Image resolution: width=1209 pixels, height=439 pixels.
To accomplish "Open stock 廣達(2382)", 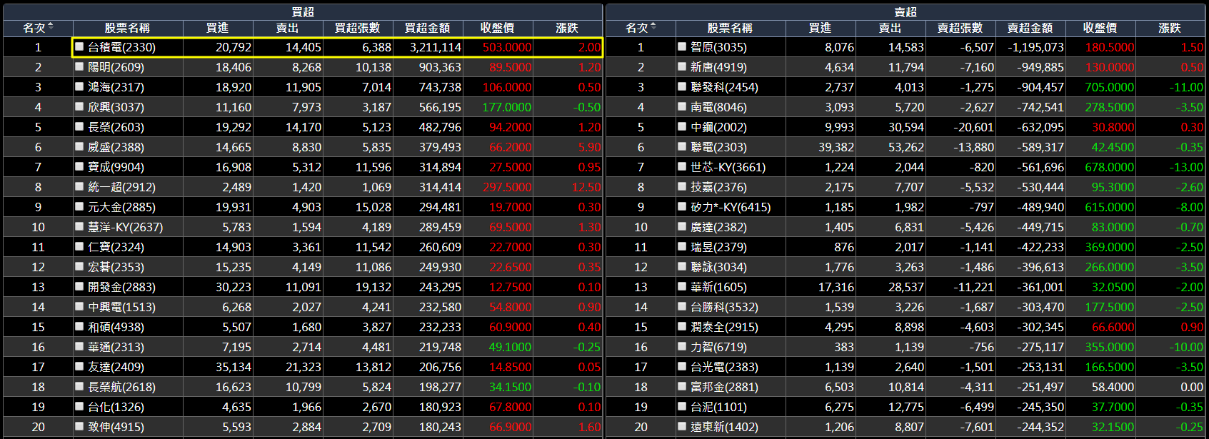I will (718, 227).
